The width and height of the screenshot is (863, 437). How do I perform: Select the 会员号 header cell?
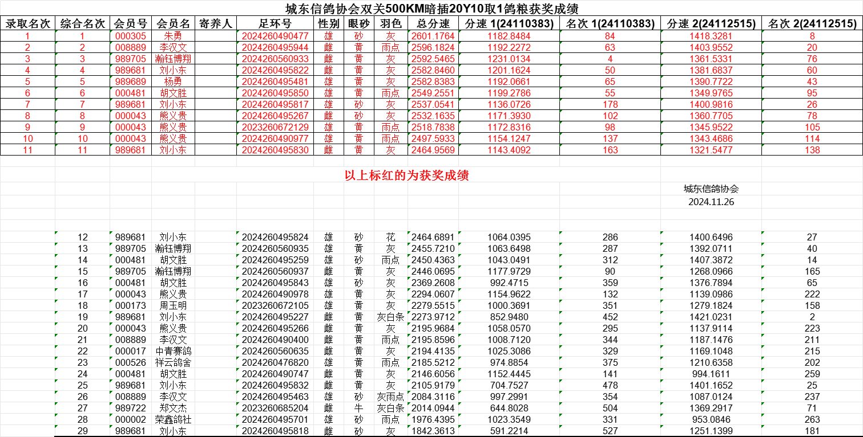pyautogui.click(x=131, y=24)
